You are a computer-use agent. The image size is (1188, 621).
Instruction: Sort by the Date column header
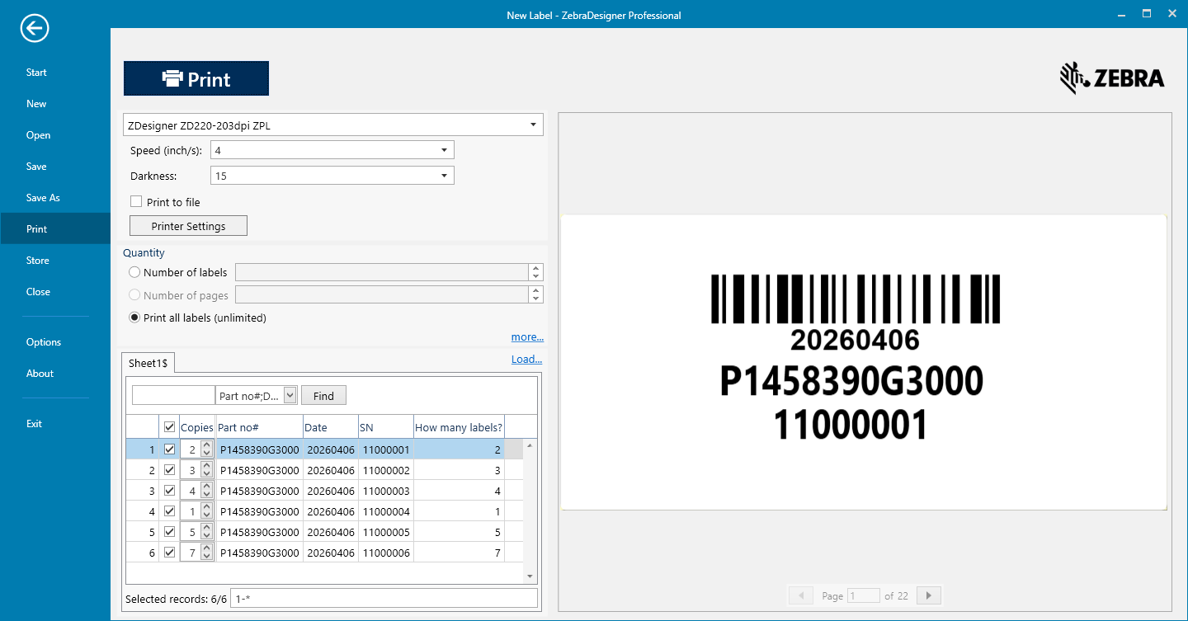(330, 427)
